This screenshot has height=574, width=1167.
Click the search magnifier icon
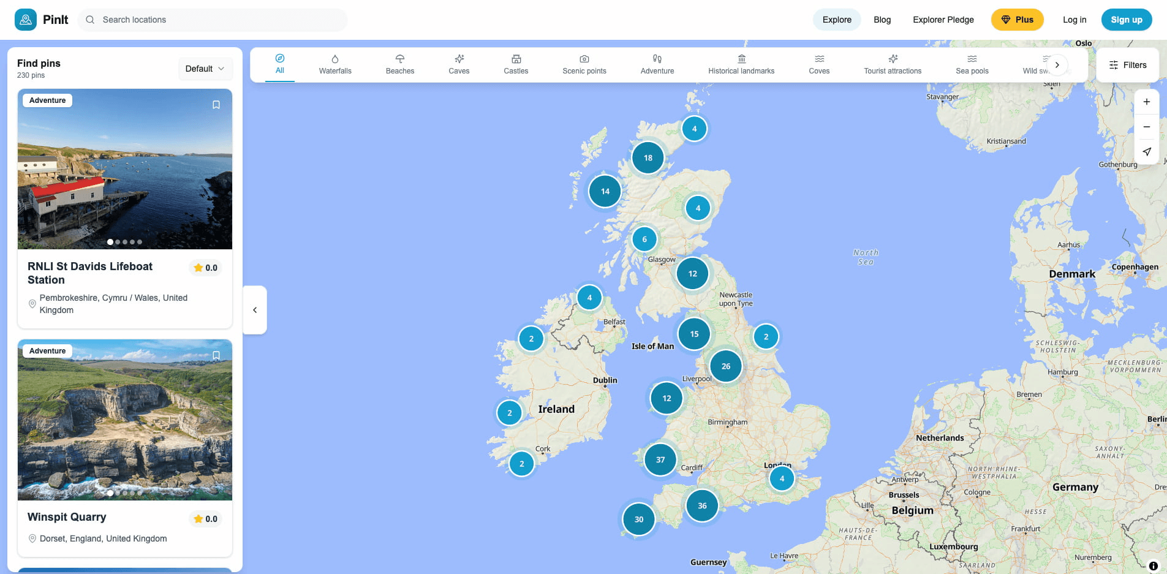[90, 20]
